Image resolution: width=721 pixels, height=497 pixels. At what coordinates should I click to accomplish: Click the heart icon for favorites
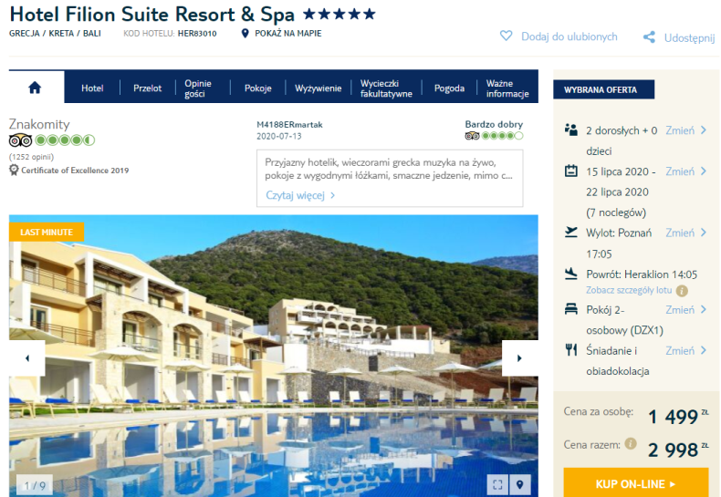pos(506,36)
